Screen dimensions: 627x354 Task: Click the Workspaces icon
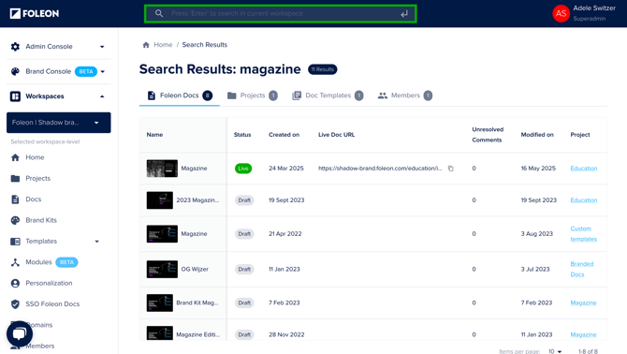(15, 96)
